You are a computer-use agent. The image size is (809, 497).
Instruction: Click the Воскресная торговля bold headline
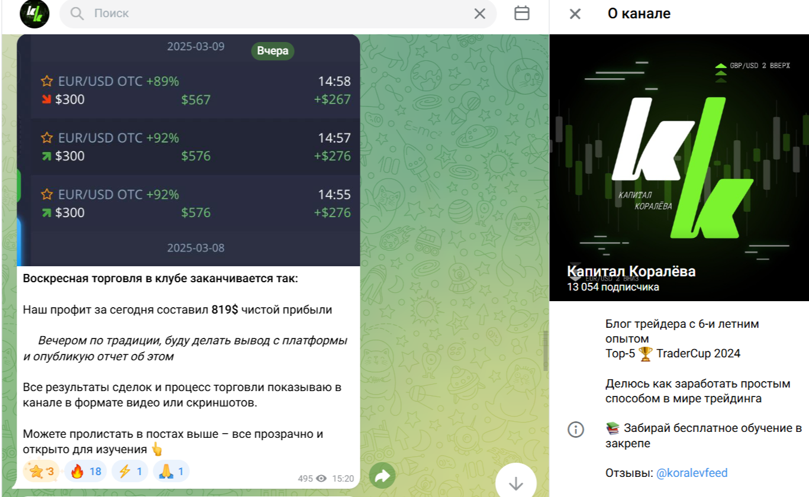(161, 278)
